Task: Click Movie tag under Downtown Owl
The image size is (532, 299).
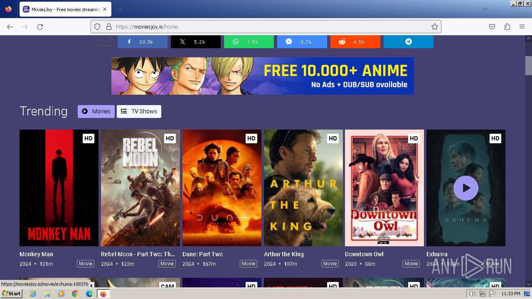Action: (x=411, y=264)
